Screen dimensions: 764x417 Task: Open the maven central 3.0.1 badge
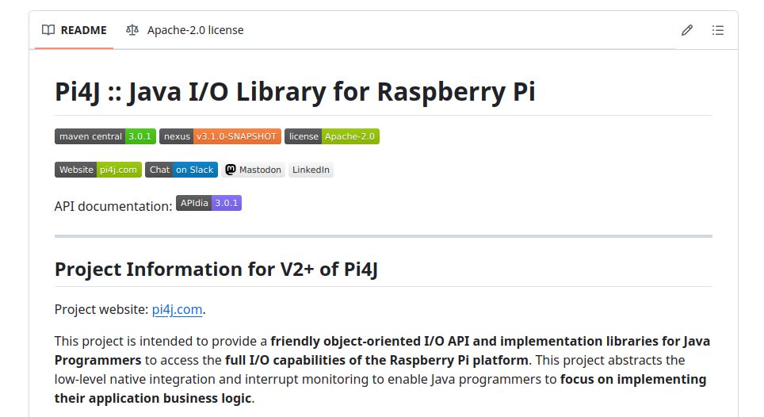105,136
